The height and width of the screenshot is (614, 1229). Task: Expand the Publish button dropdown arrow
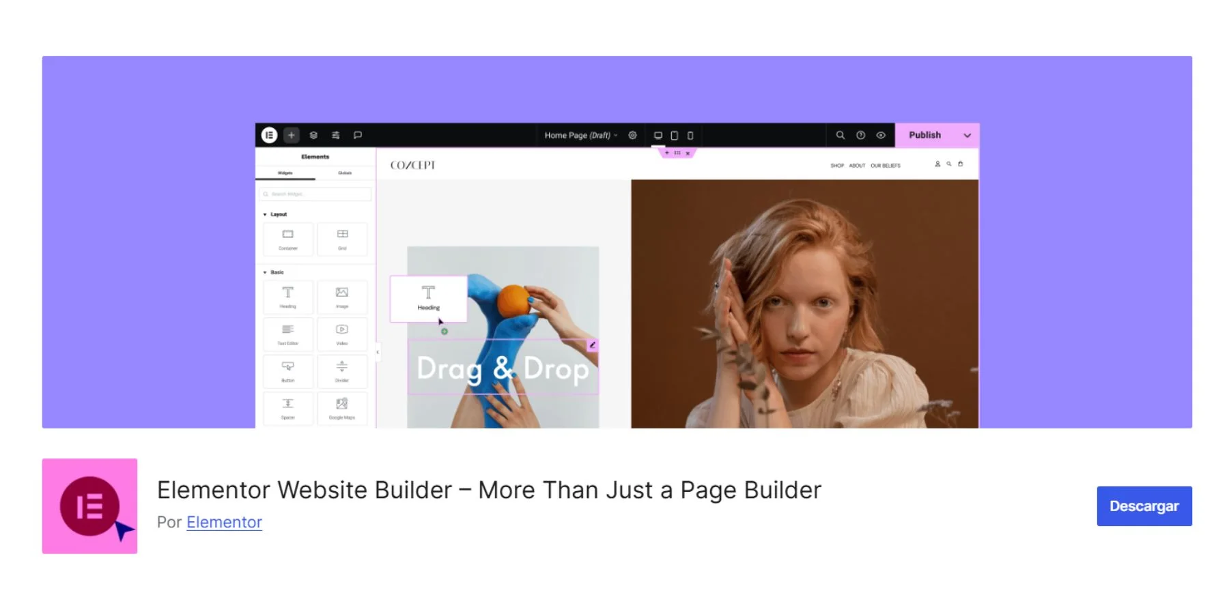coord(967,135)
